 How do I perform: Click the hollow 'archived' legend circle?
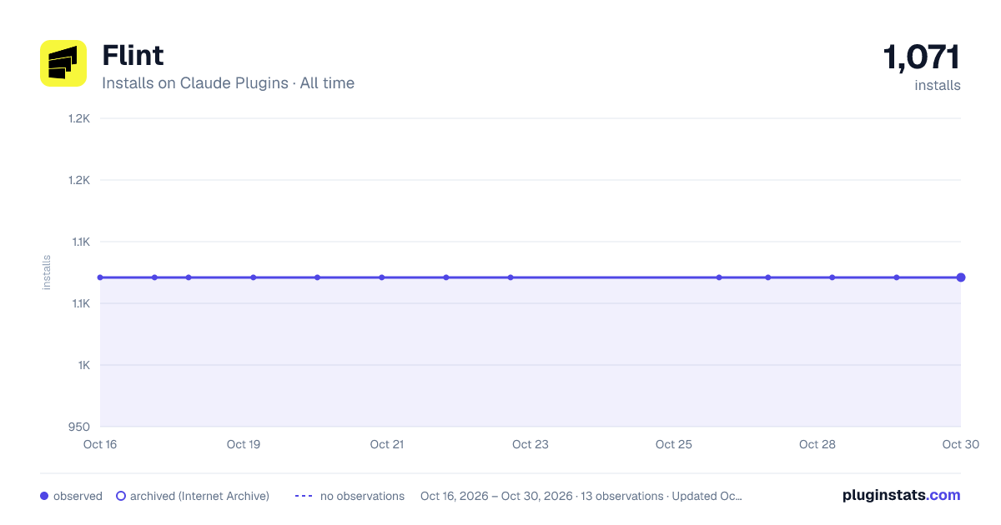121,496
